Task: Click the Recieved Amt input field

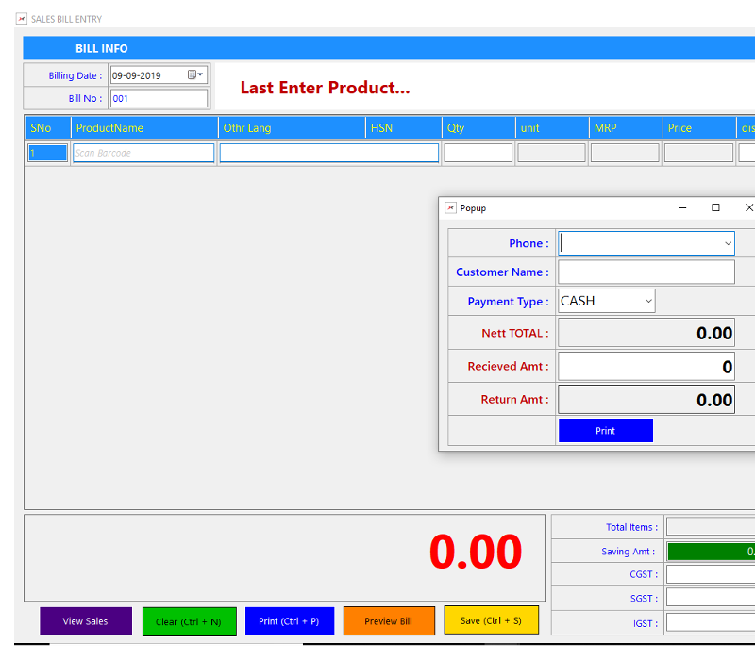Action: pyautogui.click(x=646, y=367)
